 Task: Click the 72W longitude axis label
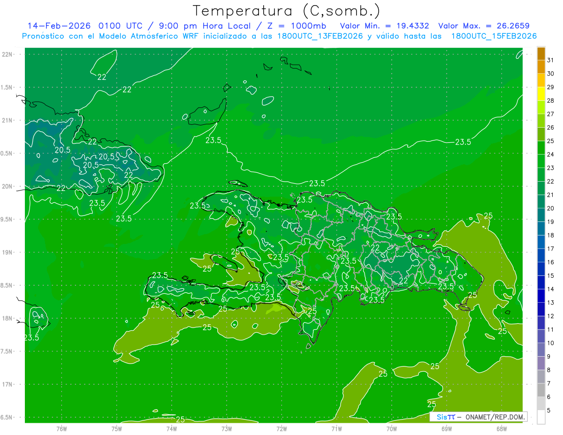[281, 428]
